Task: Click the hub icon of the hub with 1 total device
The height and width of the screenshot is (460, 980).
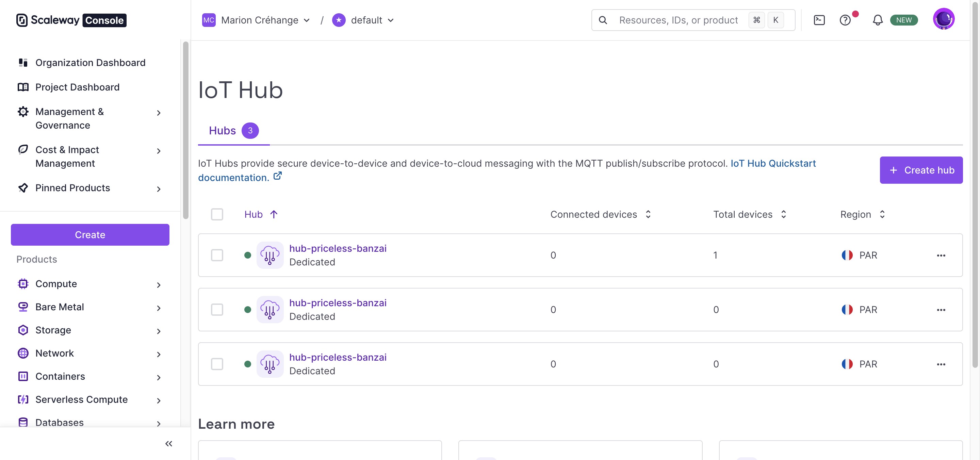Action: (270, 255)
